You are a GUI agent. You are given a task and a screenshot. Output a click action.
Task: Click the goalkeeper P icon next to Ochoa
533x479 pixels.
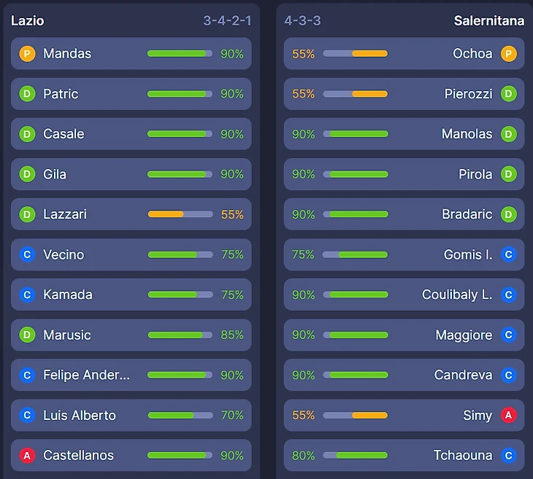coord(508,54)
